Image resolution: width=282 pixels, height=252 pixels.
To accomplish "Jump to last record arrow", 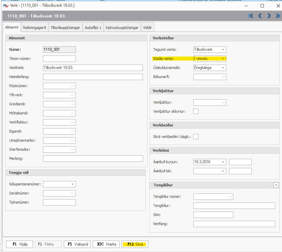I will [278, 16].
